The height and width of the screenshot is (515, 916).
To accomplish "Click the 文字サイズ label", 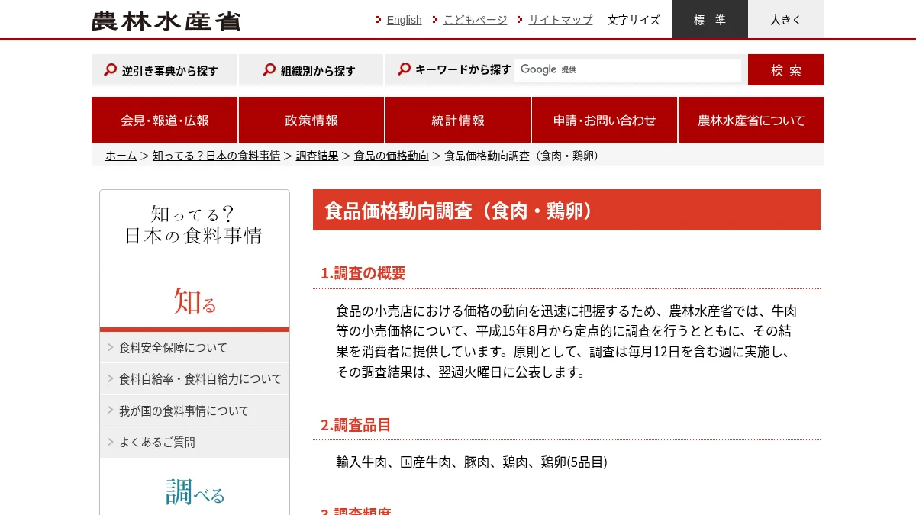I will click(634, 20).
